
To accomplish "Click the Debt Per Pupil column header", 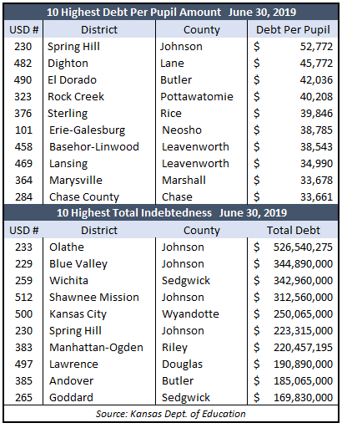I will point(293,30).
